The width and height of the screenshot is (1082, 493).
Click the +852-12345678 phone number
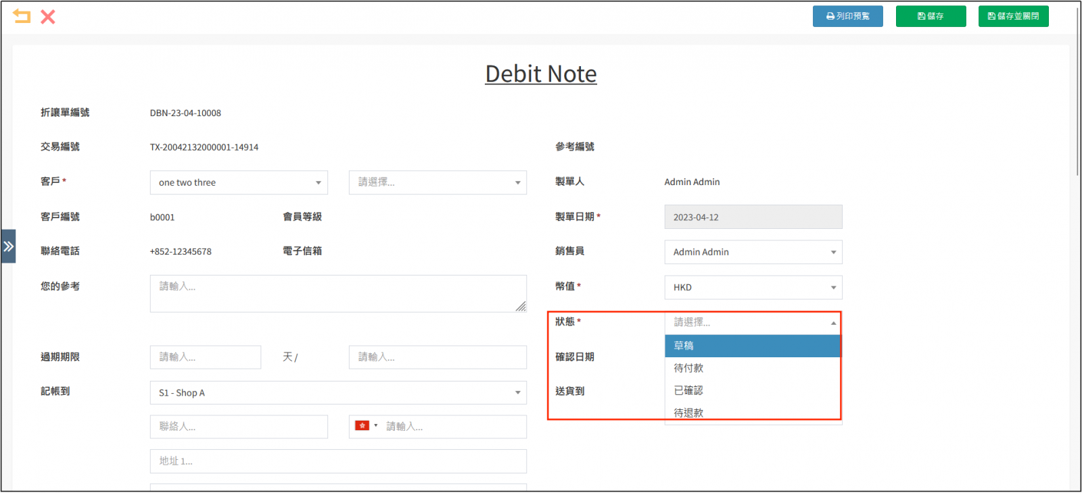click(181, 251)
